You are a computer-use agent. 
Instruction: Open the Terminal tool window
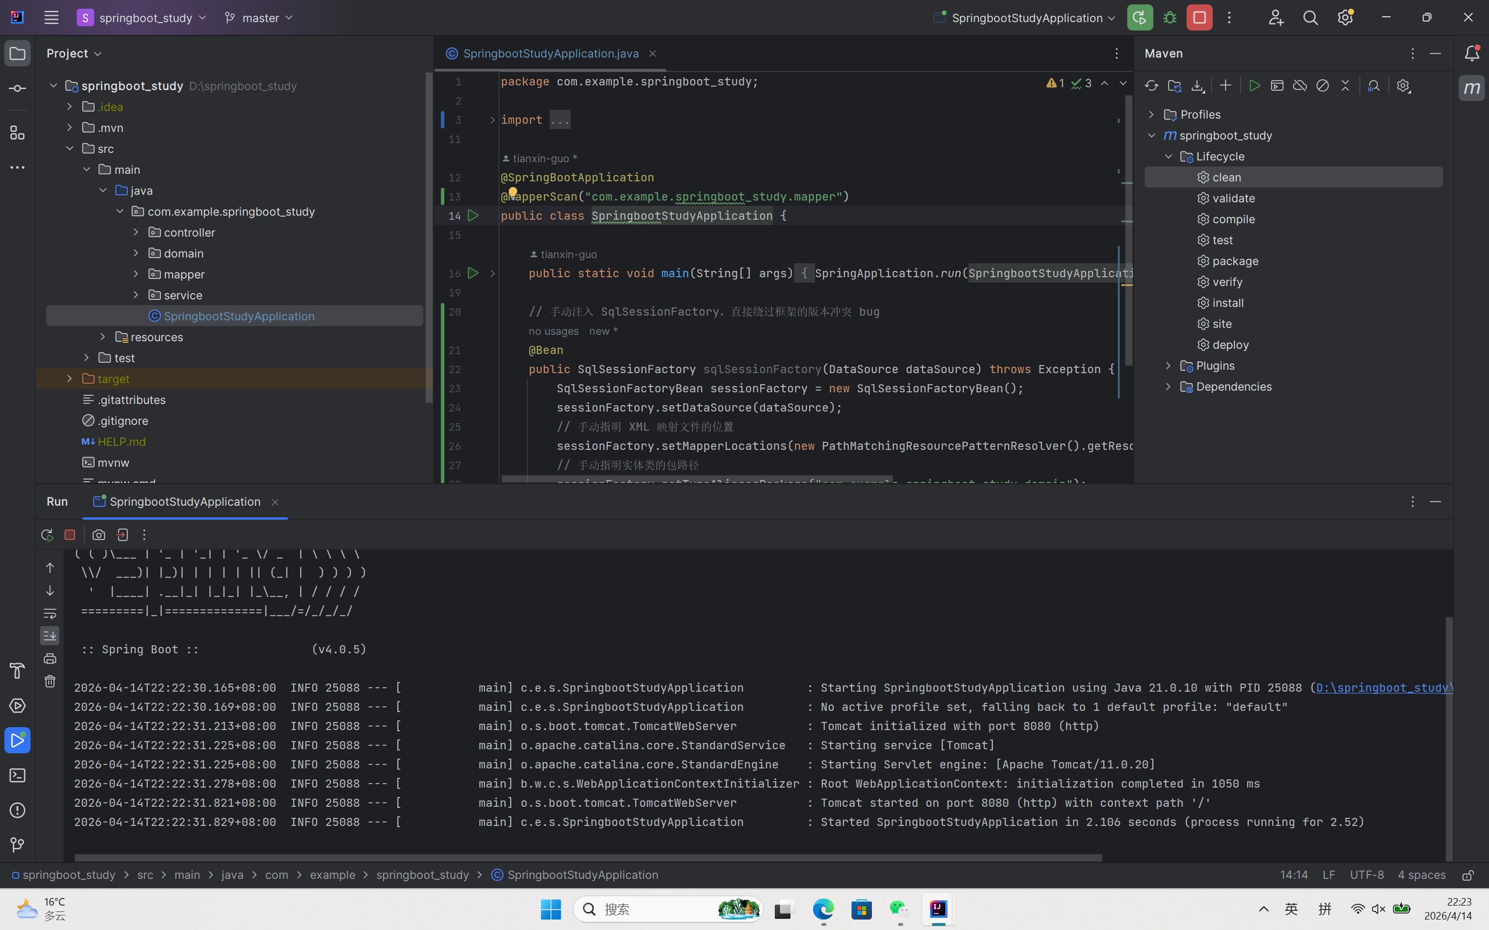(x=17, y=775)
